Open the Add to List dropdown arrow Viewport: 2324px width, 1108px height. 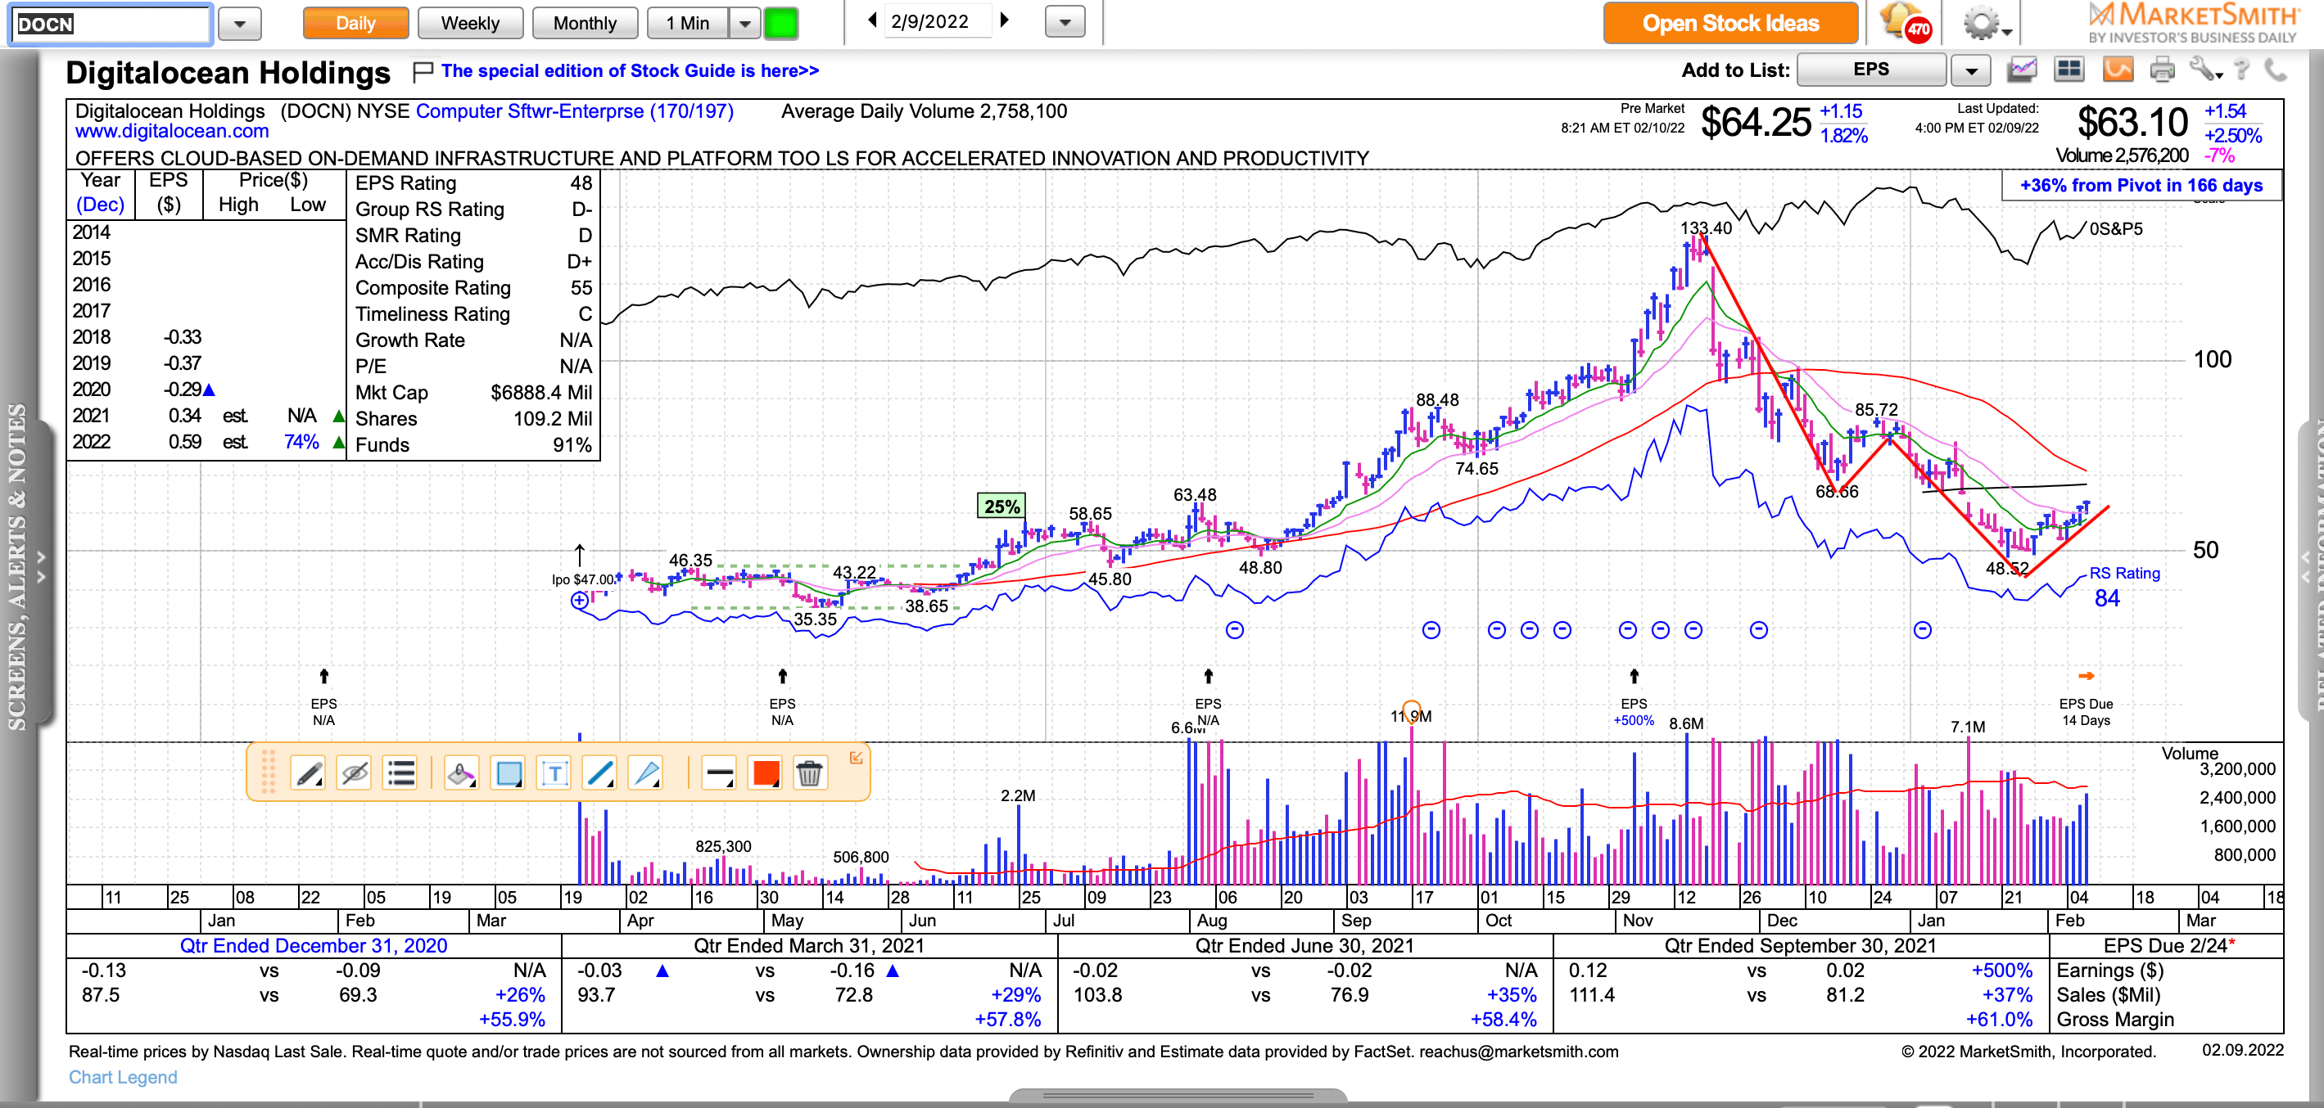pyautogui.click(x=1970, y=70)
